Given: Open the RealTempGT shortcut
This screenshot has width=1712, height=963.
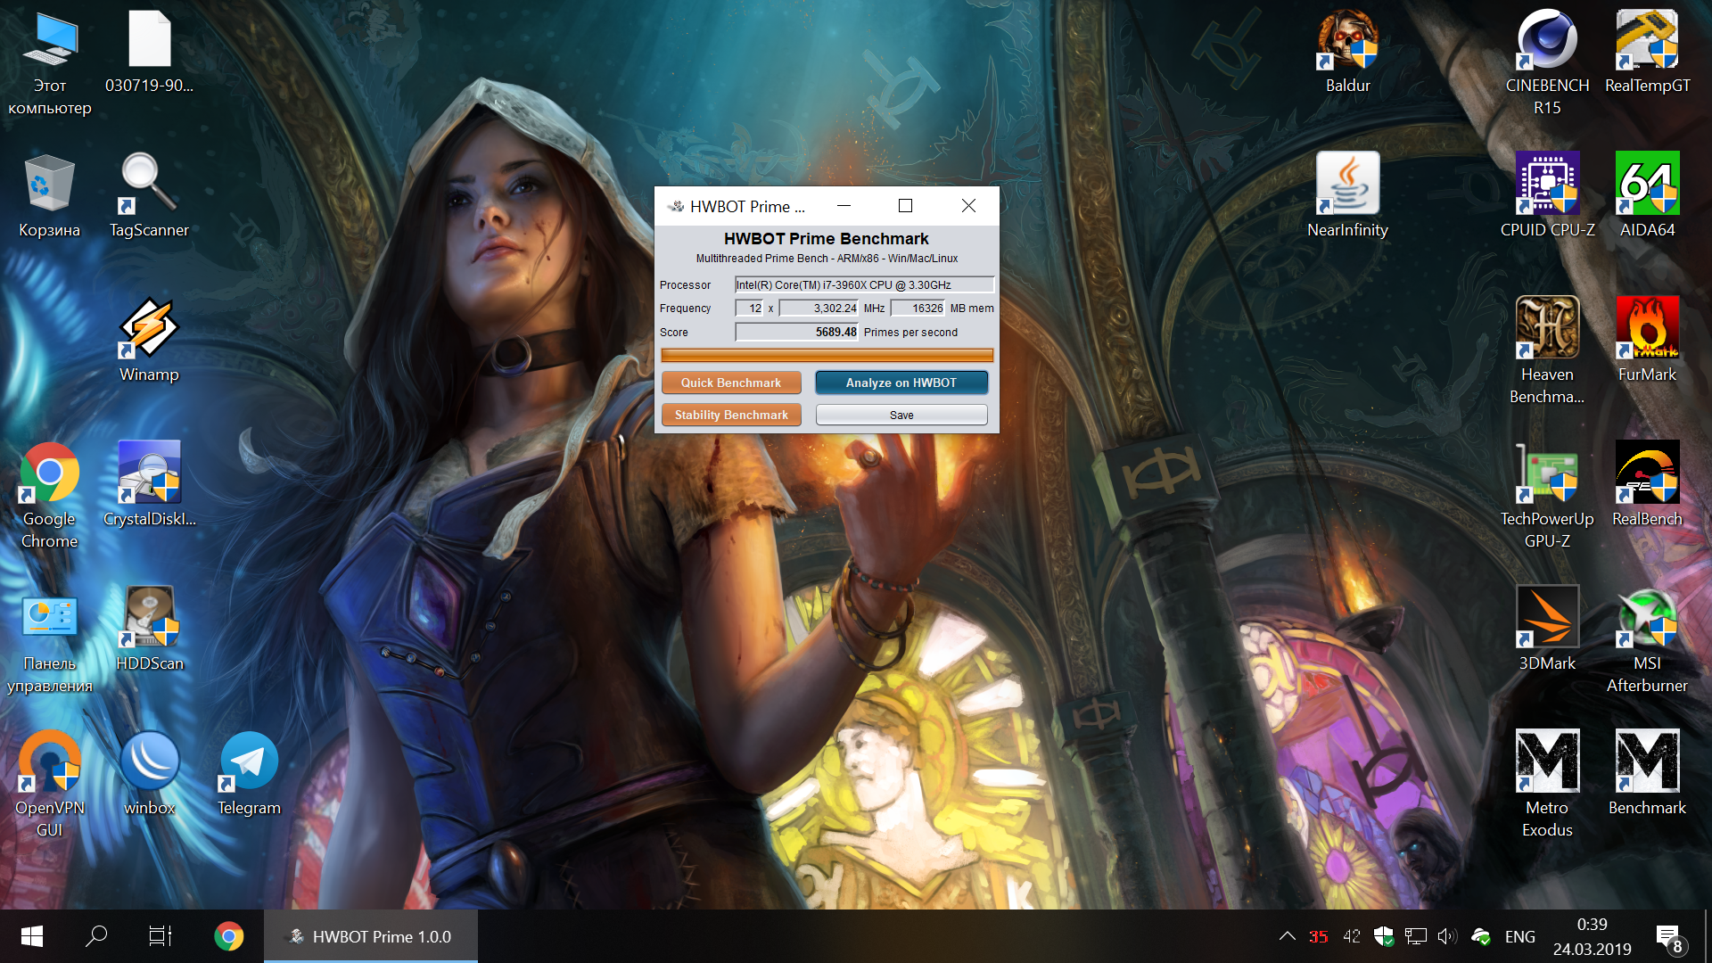Looking at the screenshot, I should tap(1647, 52).
